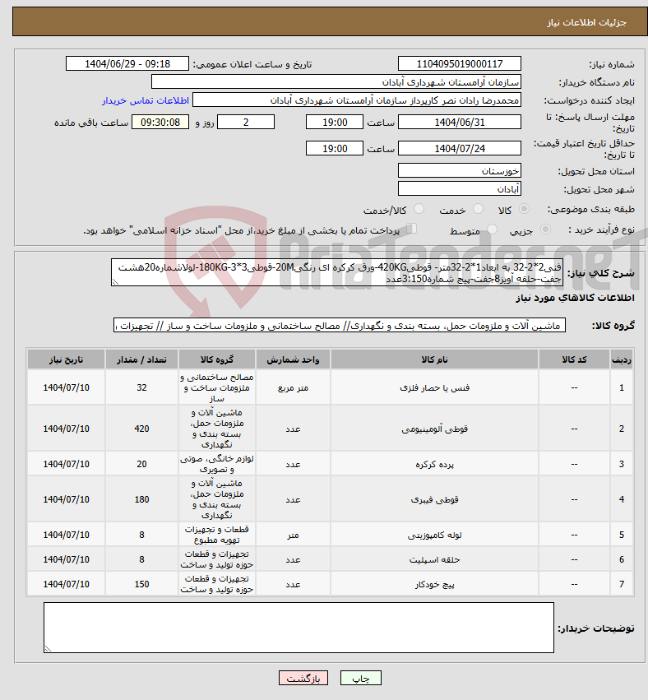Click the province field خوزستان

tap(459, 170)
